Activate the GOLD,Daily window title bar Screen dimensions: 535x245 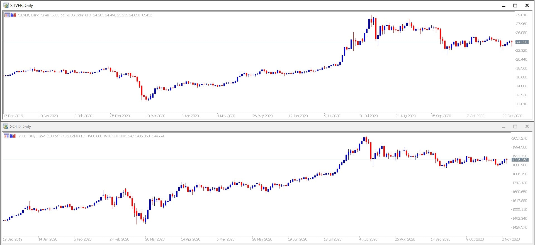pyautogui.click(x=251, y=127)
